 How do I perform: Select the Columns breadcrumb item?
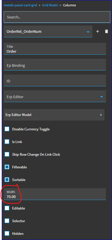click(69, 5)
